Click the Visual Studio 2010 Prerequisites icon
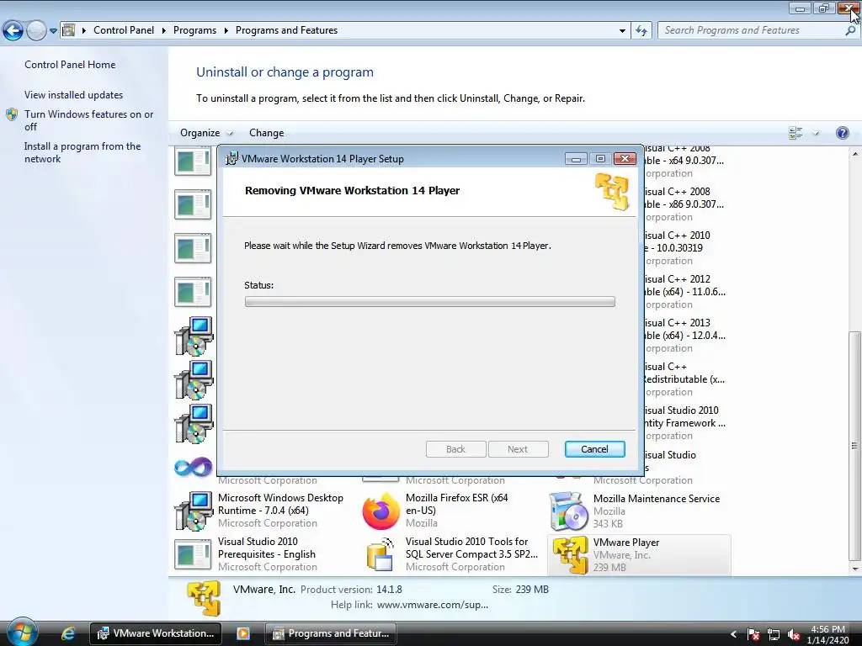 click(193, 554)
